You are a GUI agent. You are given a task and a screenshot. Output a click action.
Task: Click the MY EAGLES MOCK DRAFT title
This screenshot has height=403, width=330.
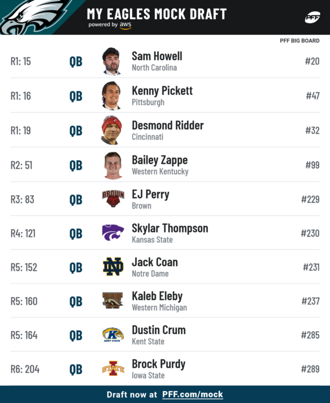[x=157, y=14]
